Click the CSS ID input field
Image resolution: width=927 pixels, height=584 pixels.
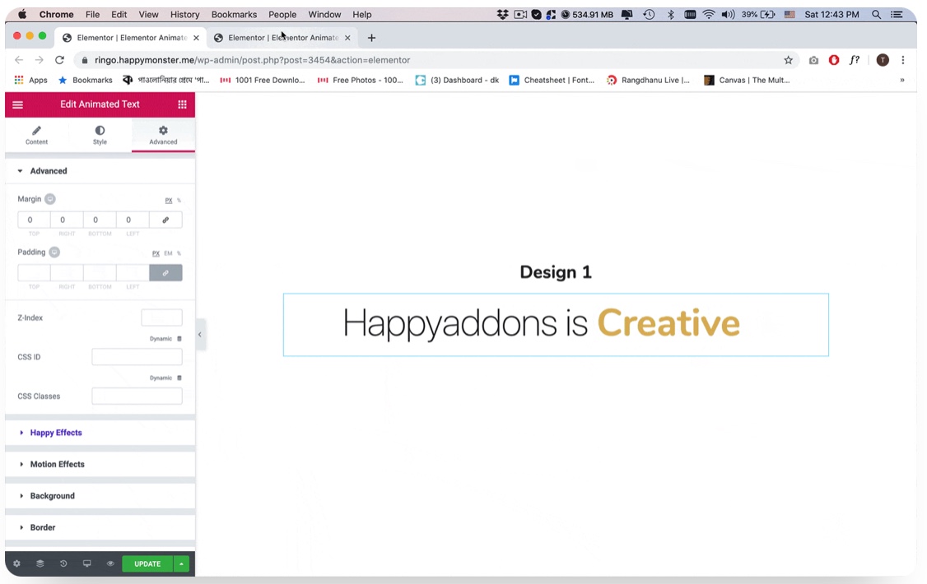coord(137,357)
